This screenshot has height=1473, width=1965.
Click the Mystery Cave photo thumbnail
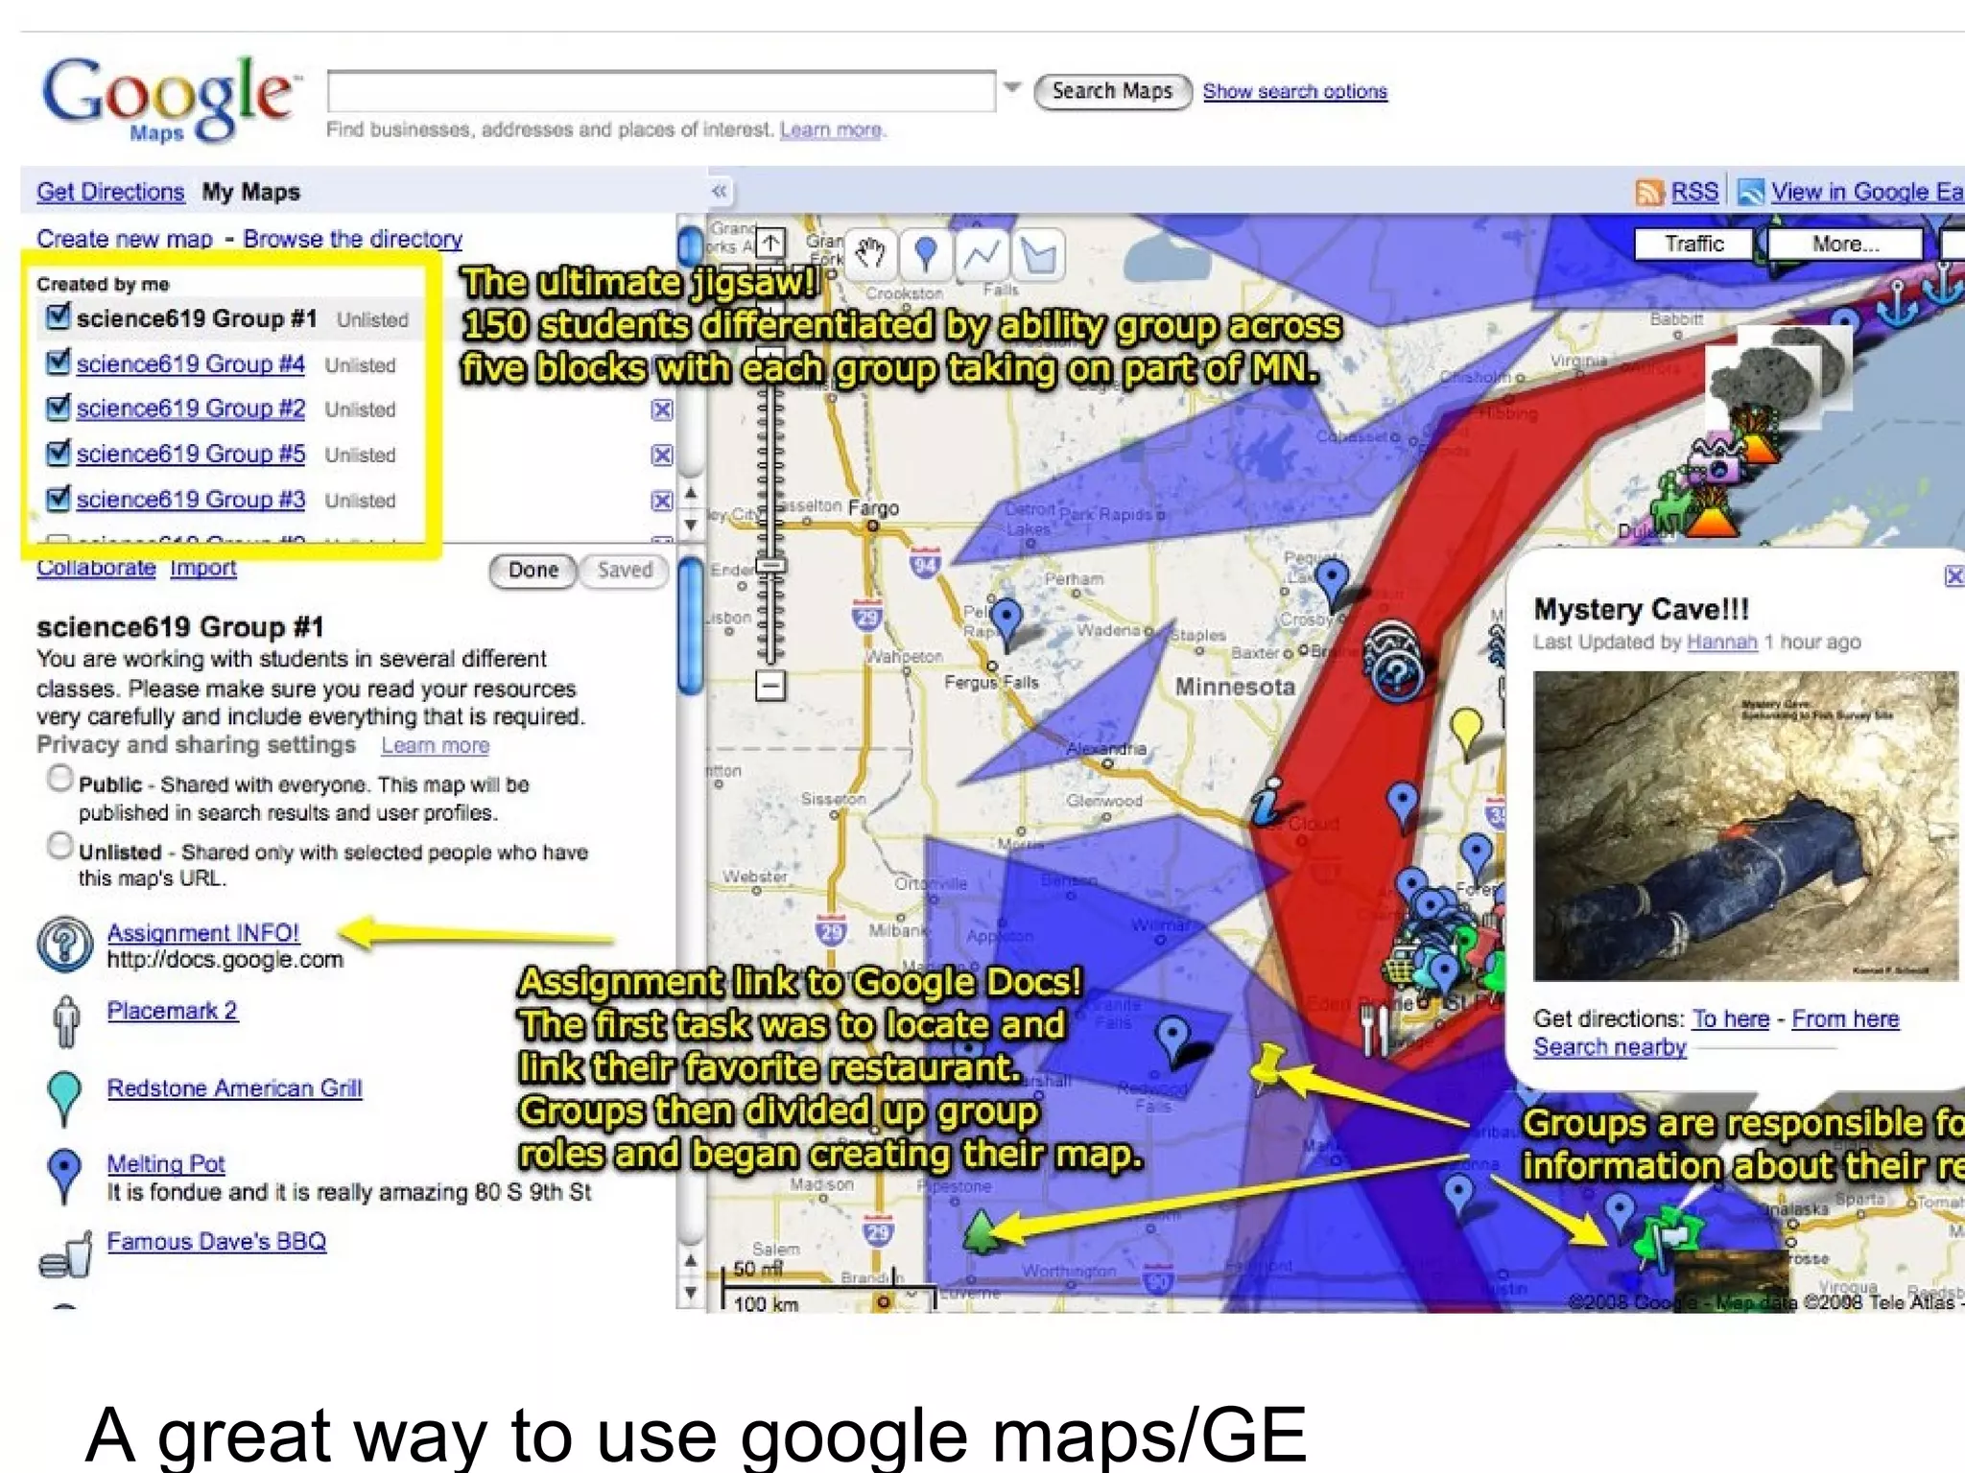[x=1745, y=826]
